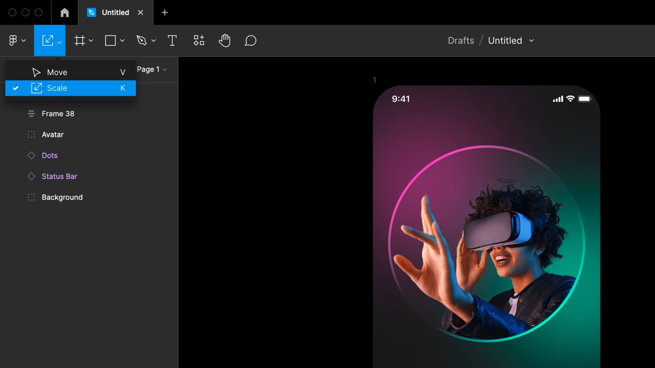
Task: Select the Rectangle shape tool
Action: pyautogui.click(x=110, y=41)
